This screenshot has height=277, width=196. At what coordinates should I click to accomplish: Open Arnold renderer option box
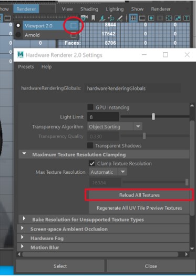pyautogui.click(x=74, y=35)
